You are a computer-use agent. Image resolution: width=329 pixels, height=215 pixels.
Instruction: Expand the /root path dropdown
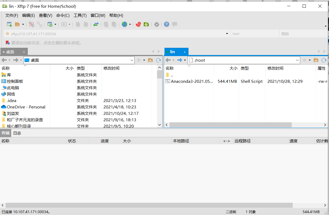pos(297,60)
